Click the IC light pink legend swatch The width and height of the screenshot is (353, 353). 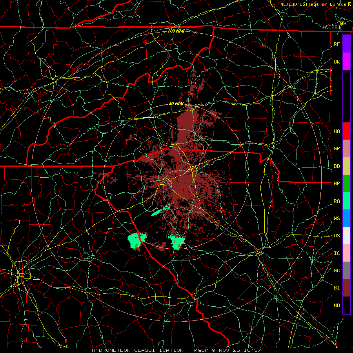coord(346,253)
